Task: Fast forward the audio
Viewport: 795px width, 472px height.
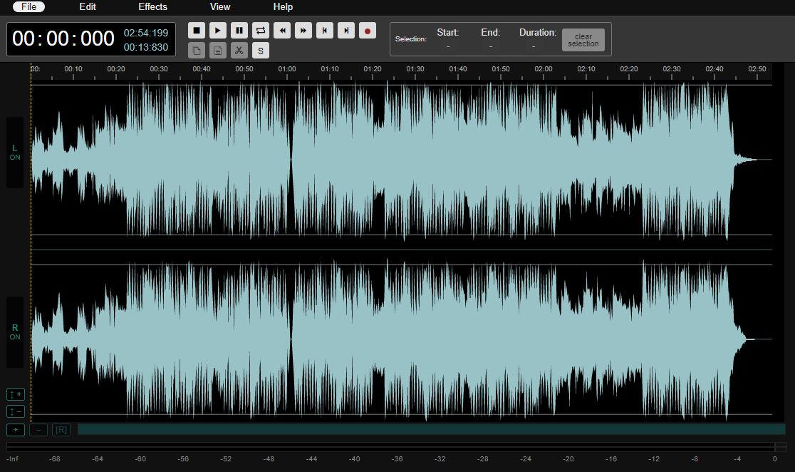Action: coord(303,30)
